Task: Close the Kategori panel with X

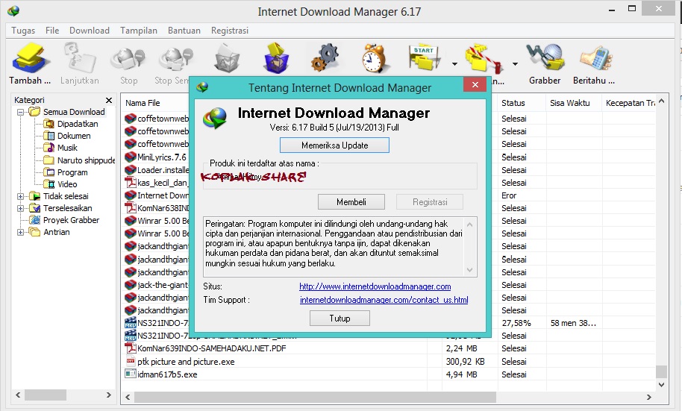Action: click(x=109, y=101)
